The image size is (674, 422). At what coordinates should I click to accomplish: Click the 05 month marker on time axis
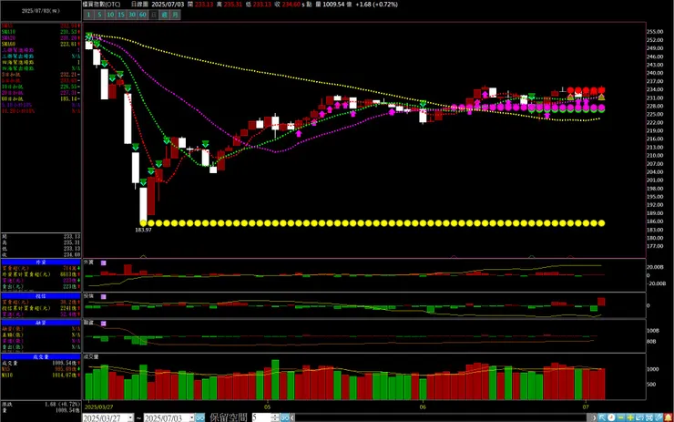[x=268, y=407]
